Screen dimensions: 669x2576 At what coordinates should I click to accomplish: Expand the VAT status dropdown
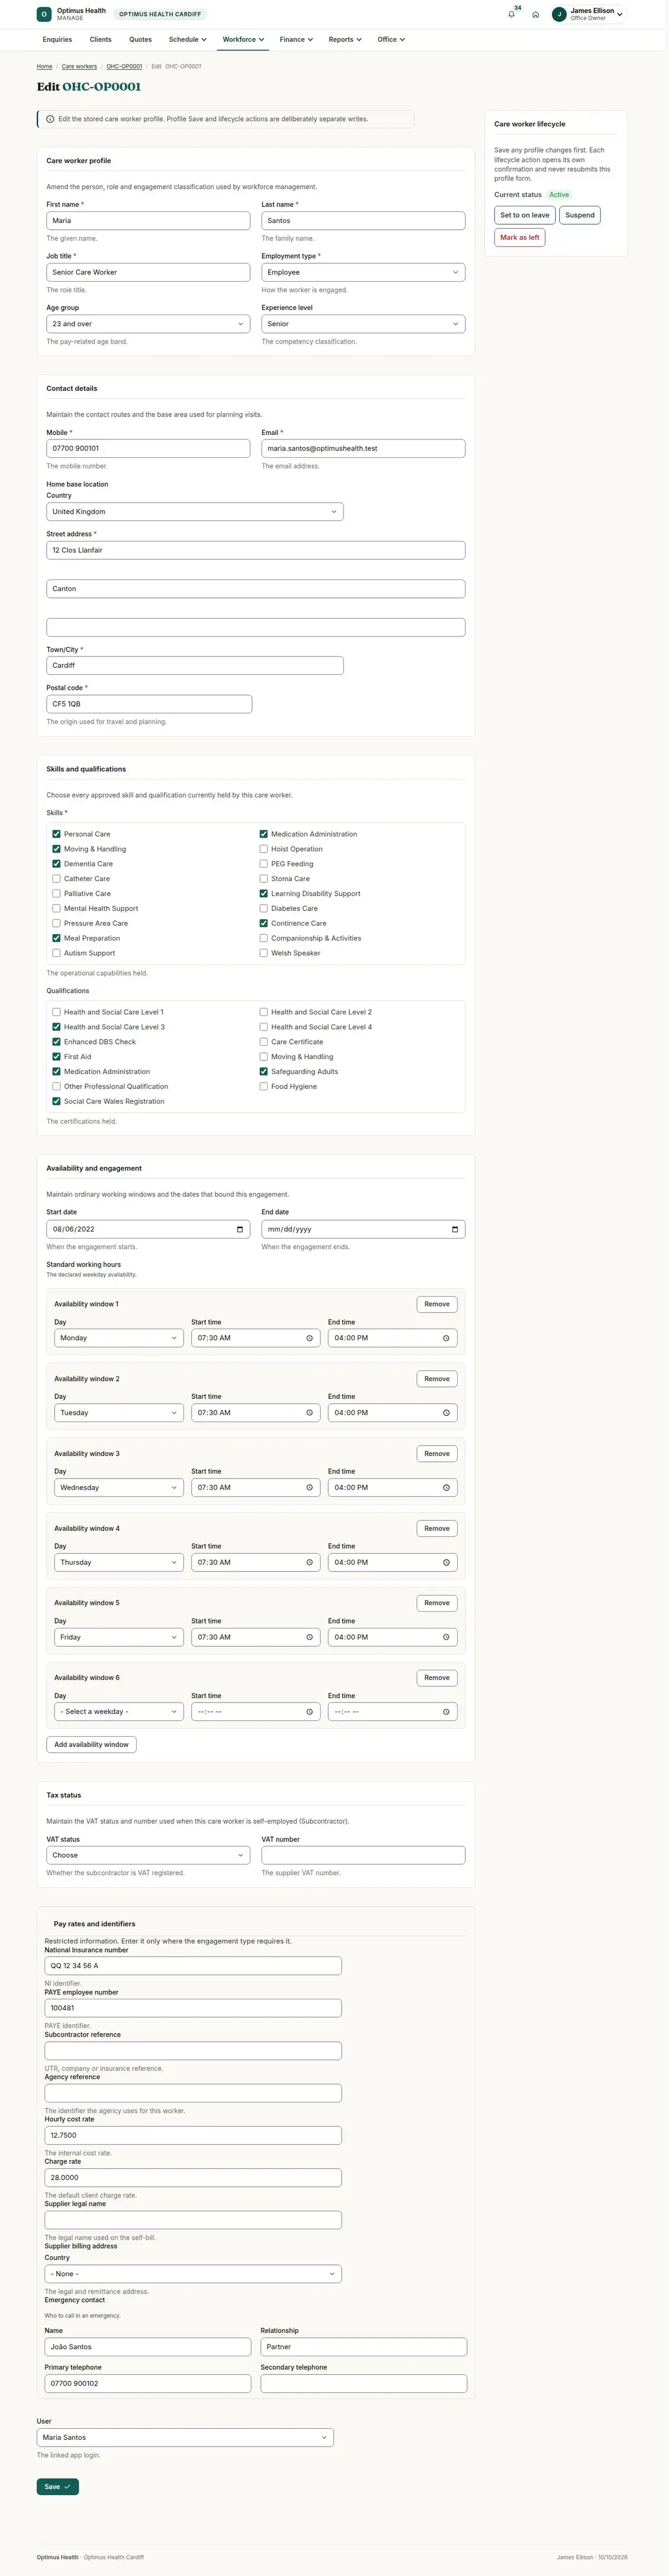(148, 1855)
